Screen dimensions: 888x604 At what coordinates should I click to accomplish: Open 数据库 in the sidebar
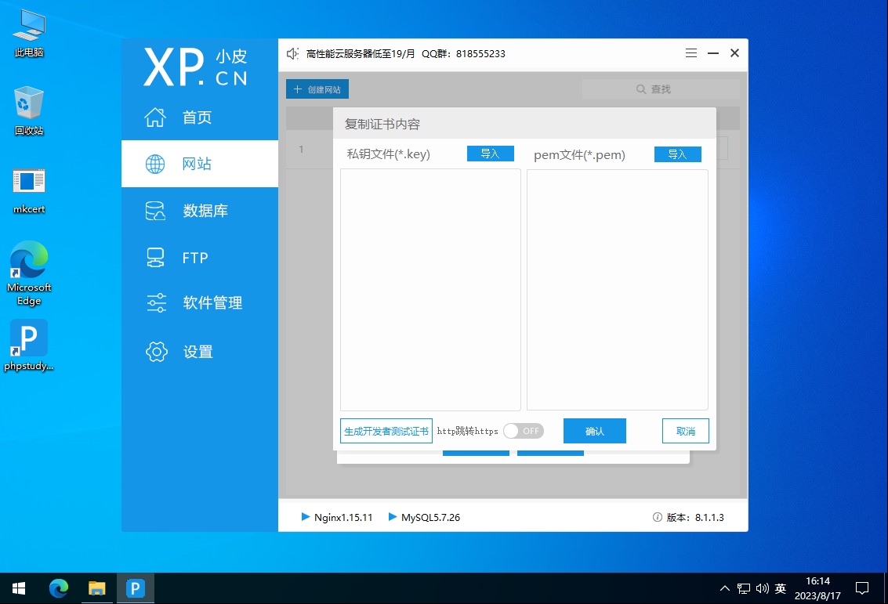tap(205, 211)
